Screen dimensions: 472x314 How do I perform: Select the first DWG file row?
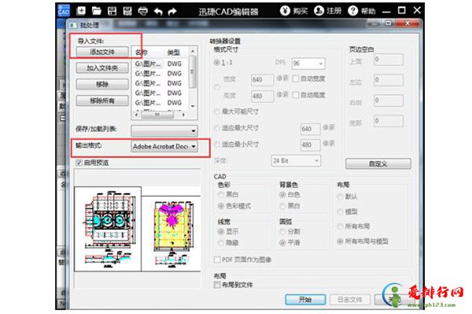pyautogui.click(x=160, y=64)
